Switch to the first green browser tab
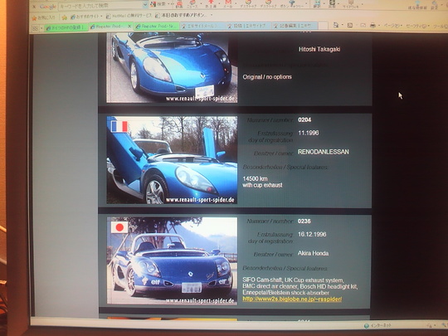The image size is (448, 336). [x=66, y=27]
